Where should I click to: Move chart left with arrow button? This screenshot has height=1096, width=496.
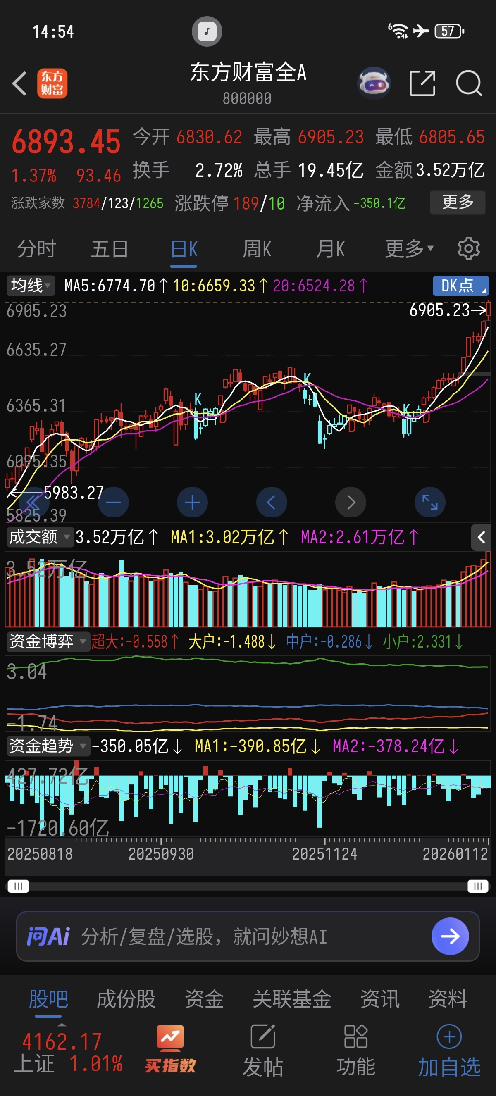point(272,502)
